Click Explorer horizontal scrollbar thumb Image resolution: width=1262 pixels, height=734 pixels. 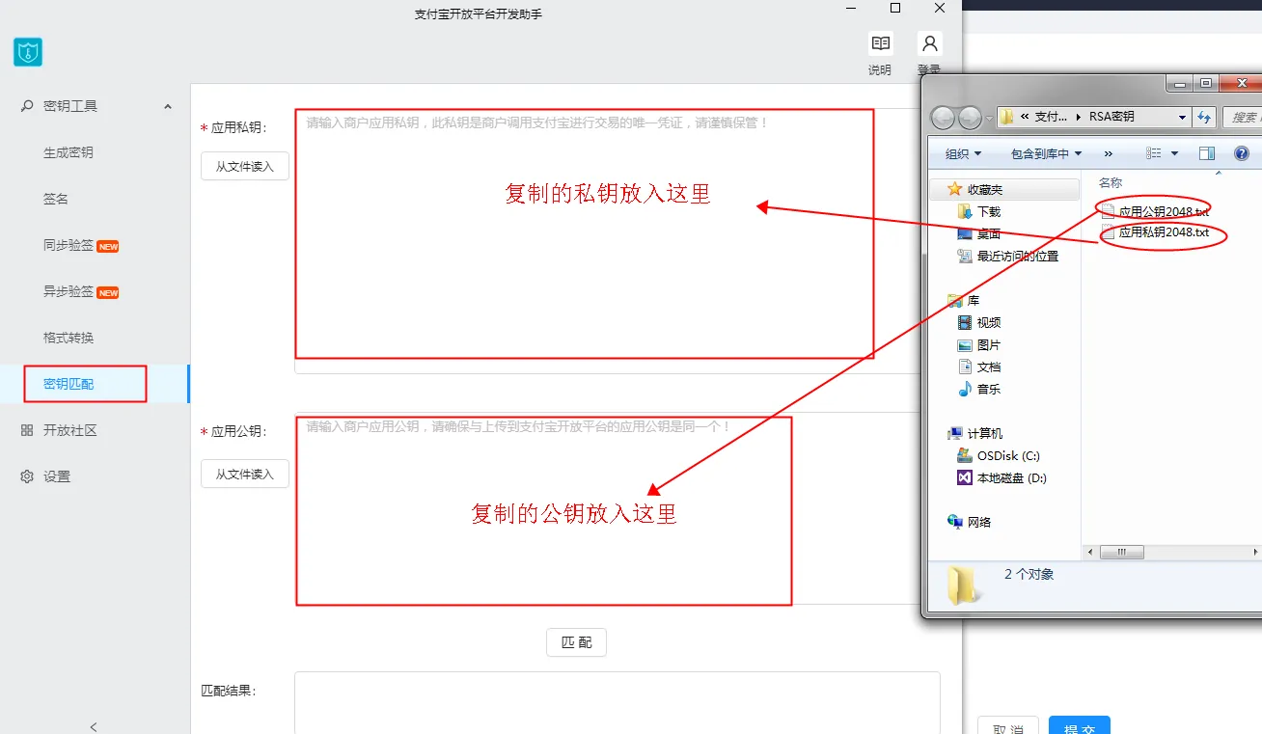pos(1121,552)
